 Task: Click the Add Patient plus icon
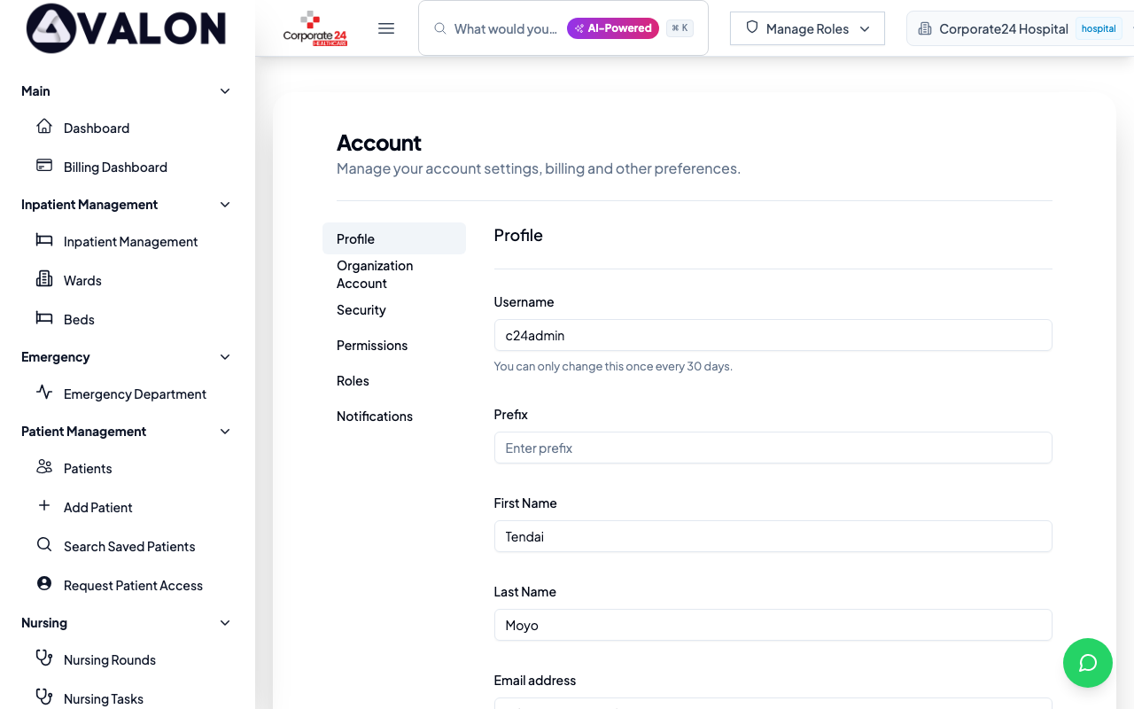(44, 506)
